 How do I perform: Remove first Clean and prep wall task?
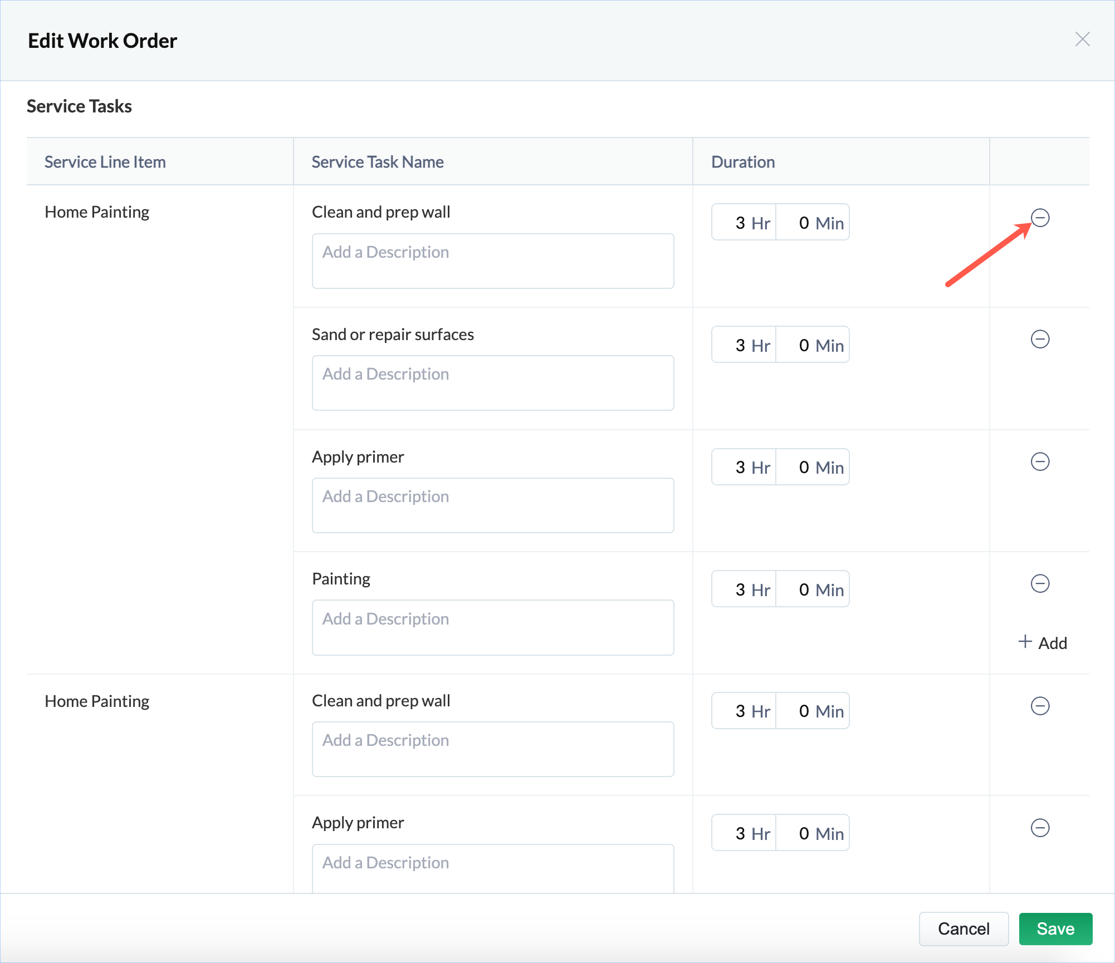click(x=1040, y=218)
